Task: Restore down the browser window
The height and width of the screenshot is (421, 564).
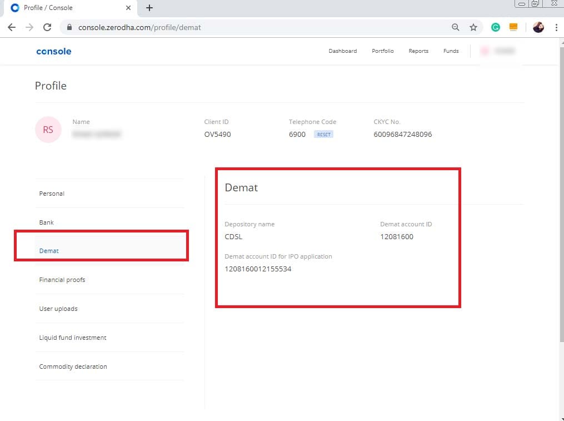Action: pyautogui.click(x=535, y=3)
